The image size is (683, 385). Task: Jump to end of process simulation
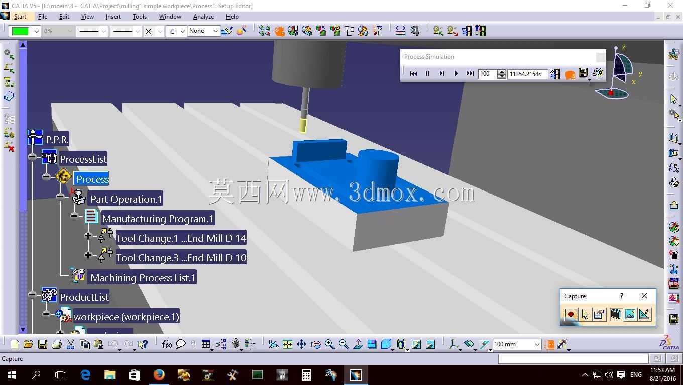(x=470, y=74)
